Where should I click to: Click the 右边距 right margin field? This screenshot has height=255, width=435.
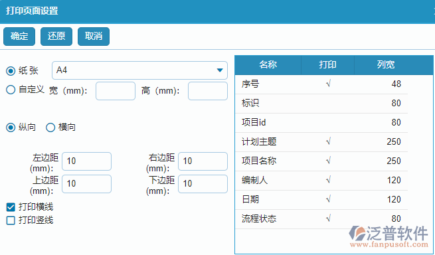point(203,161)
